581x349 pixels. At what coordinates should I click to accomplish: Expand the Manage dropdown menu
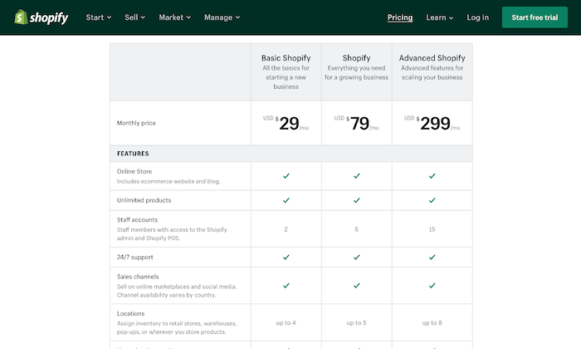[x=222, y=17]
